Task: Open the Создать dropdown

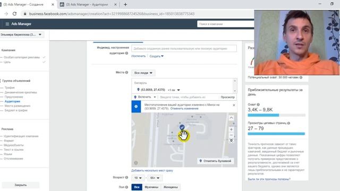Action: pos(156,56)
